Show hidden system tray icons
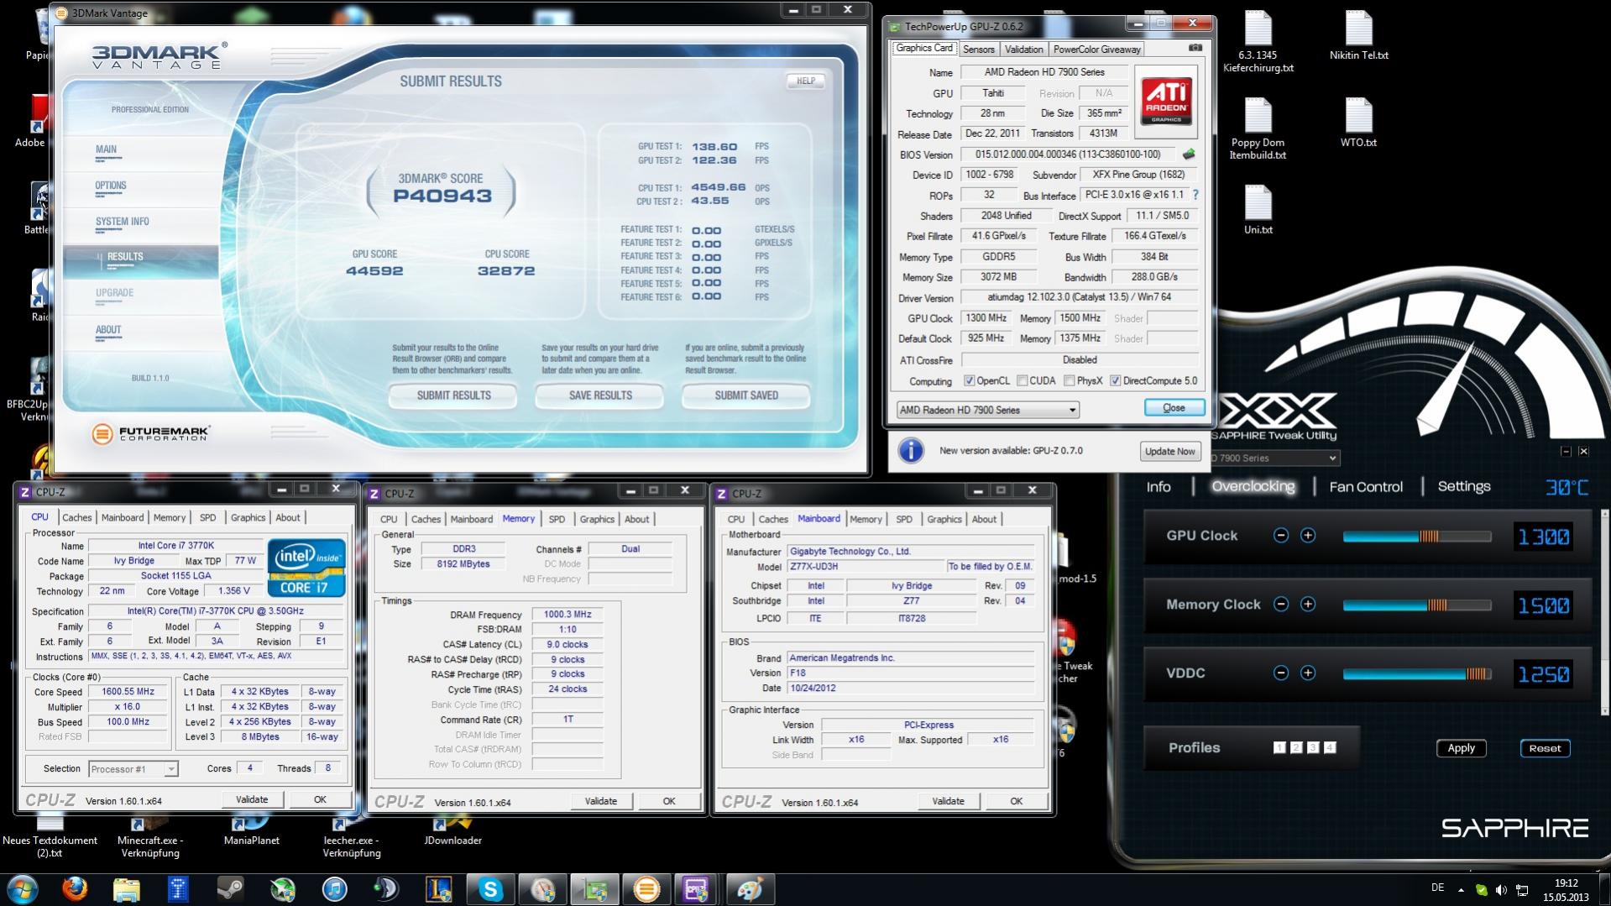This screenshot has height=906, width=1611. click(x=1461, y=889)
